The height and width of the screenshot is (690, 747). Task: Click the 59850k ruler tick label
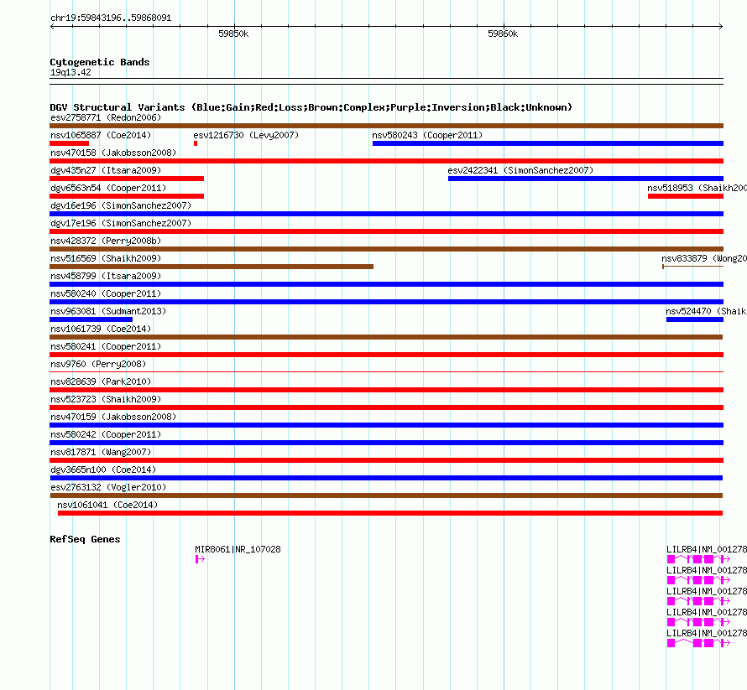coord(233,34)
